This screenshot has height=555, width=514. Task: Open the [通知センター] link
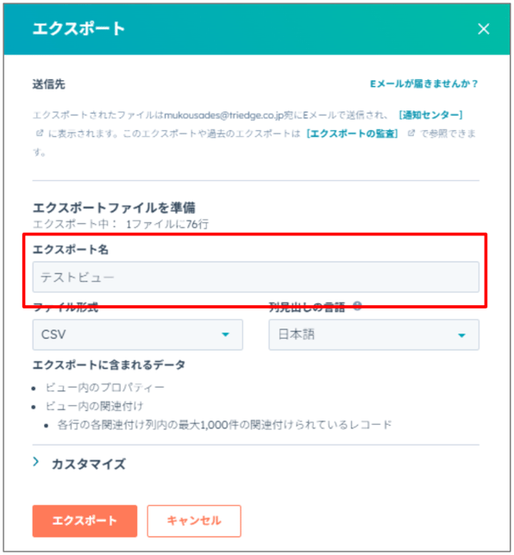point(430,115)
